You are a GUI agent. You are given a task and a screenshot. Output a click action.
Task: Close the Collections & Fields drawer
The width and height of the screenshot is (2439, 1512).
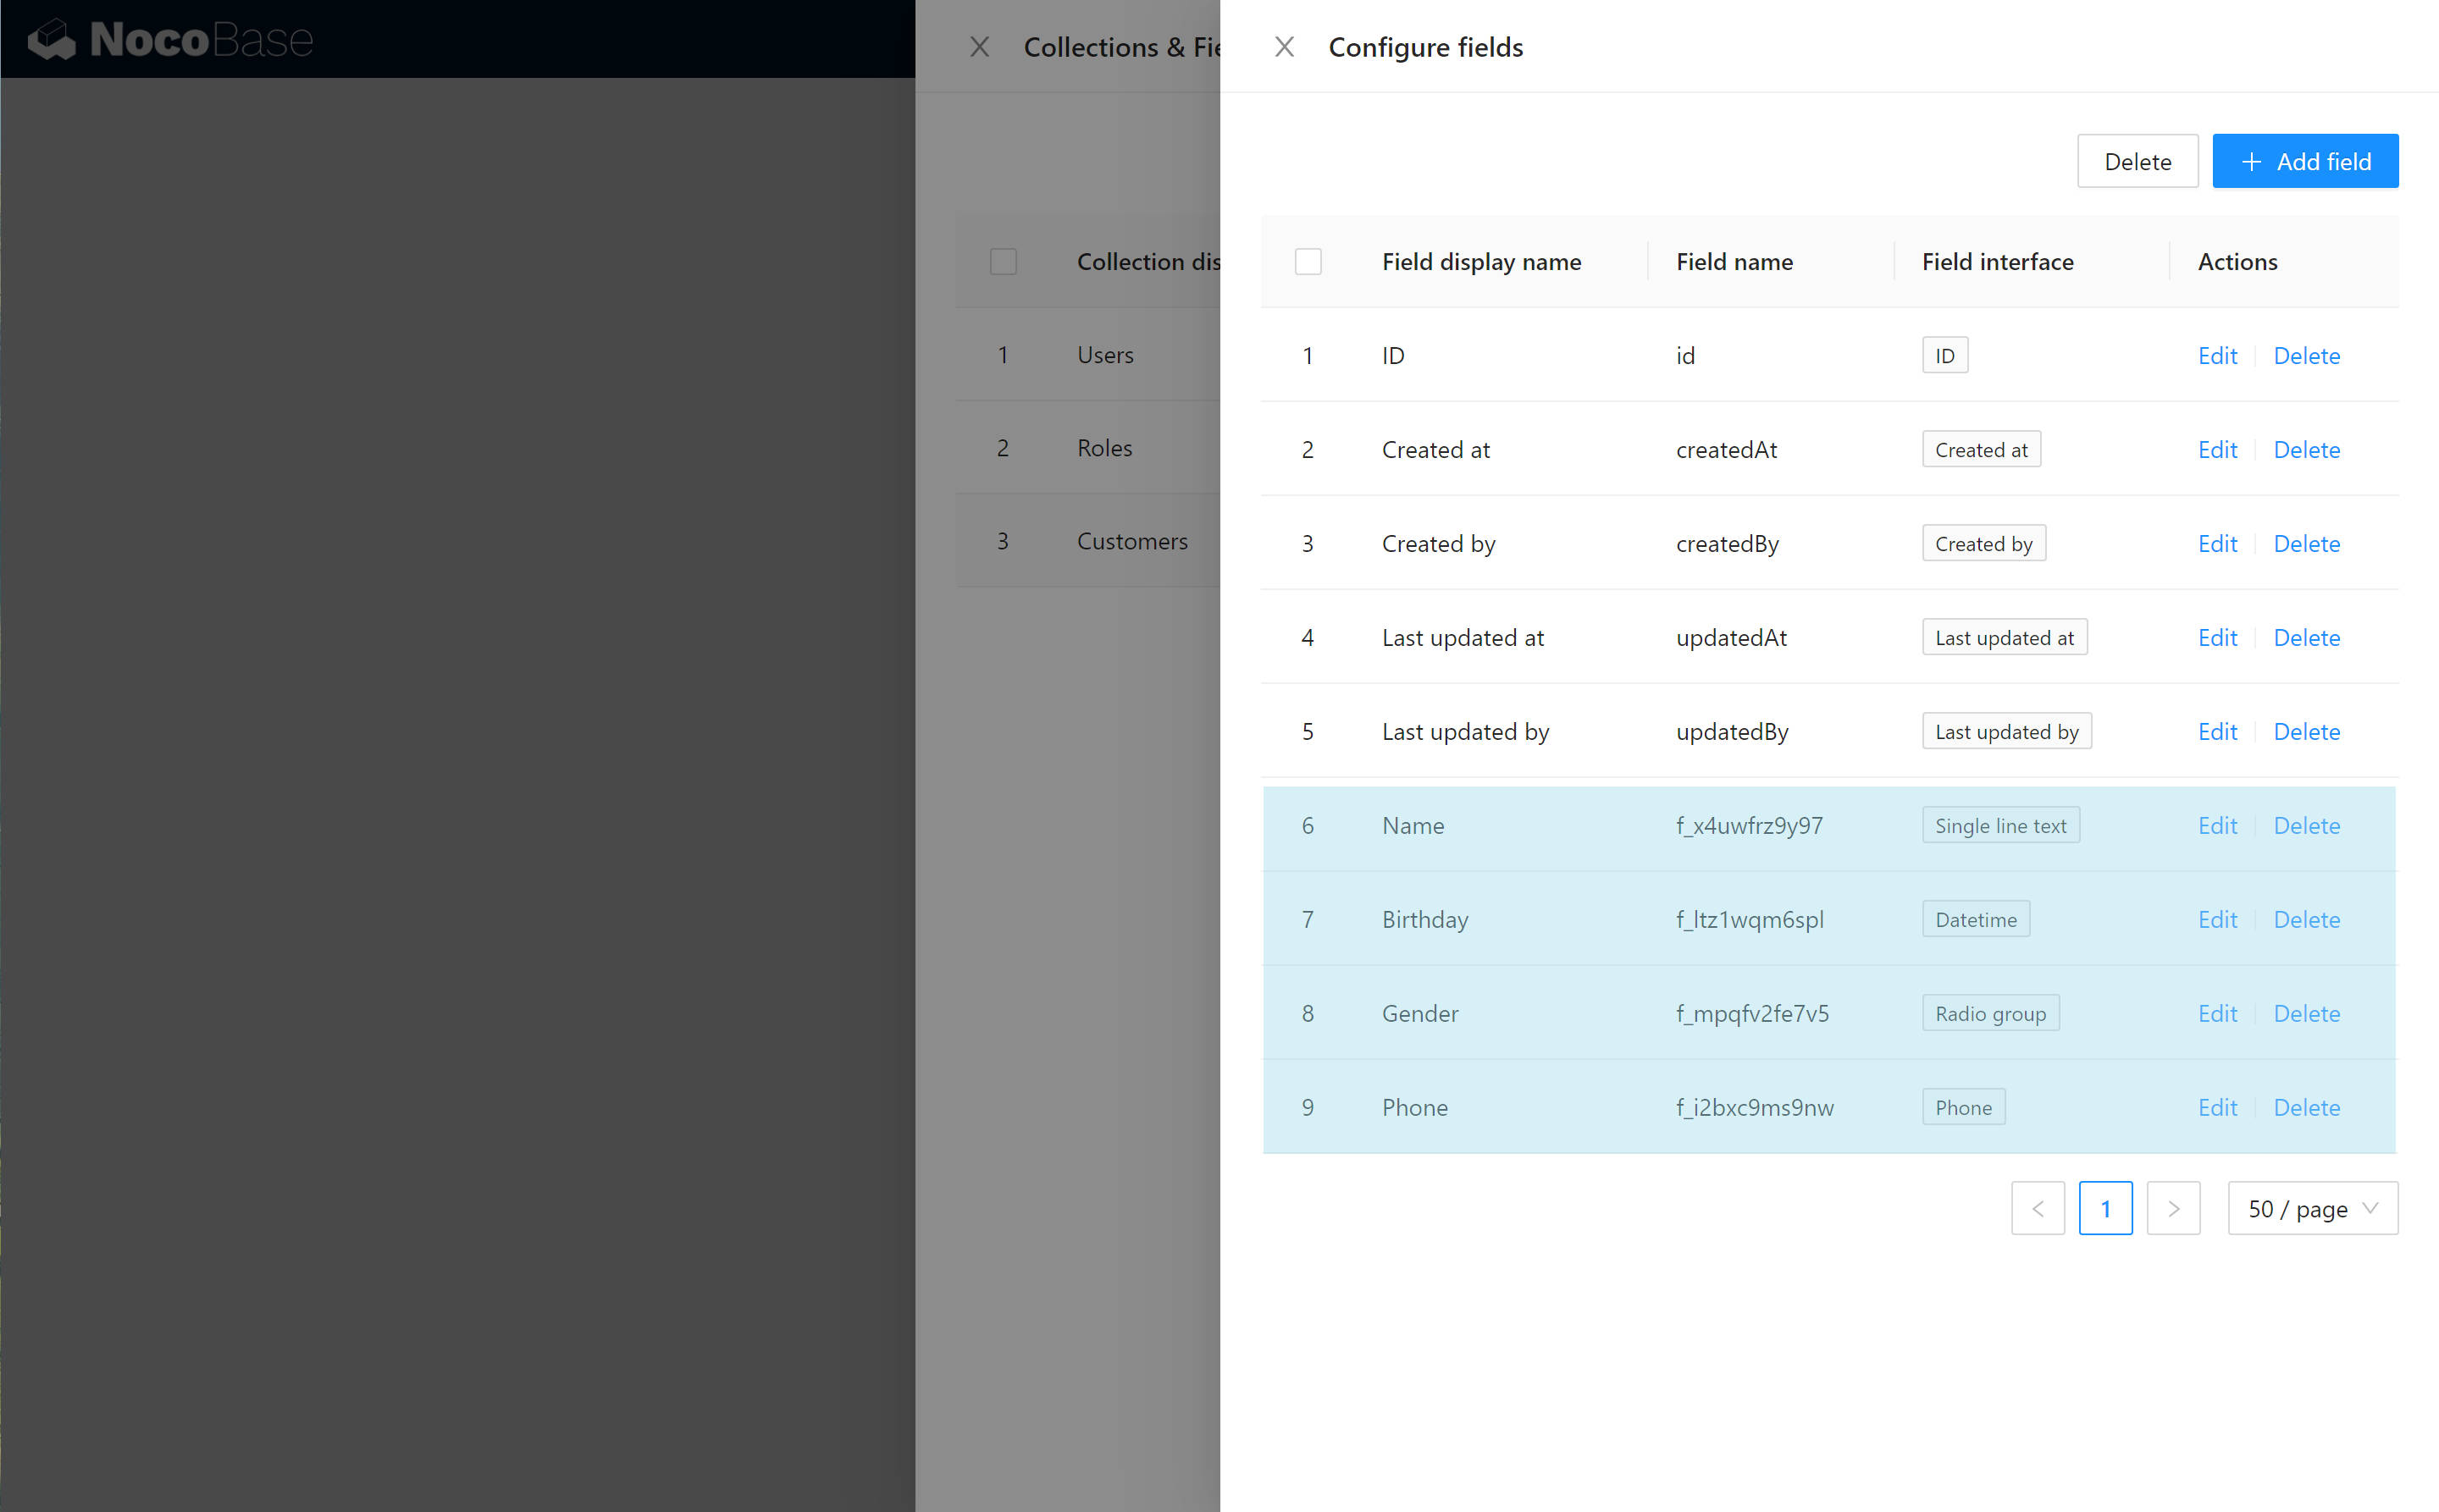978,47
